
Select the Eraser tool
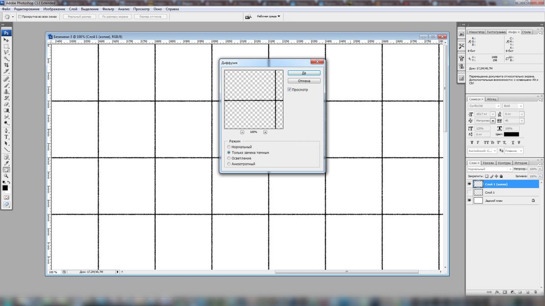[x=6, y=104]
